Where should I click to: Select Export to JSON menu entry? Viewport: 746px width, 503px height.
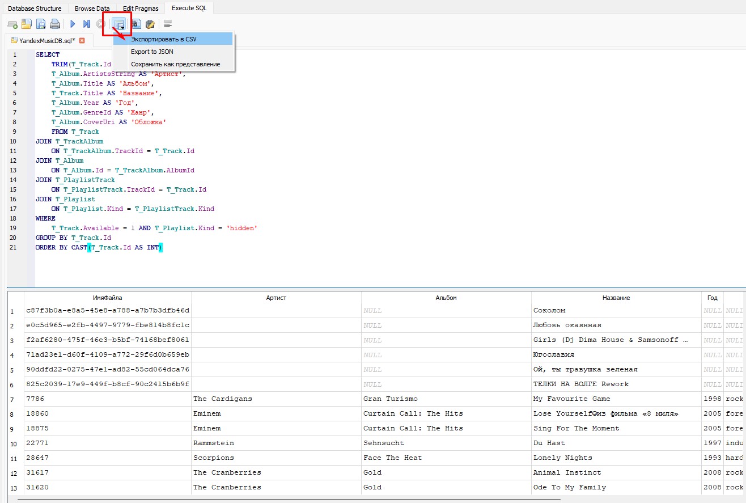(x=152, y=52)
